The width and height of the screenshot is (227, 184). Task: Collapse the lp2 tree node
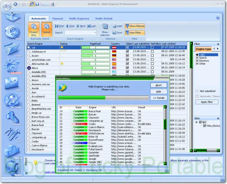(x=197, y=122)
